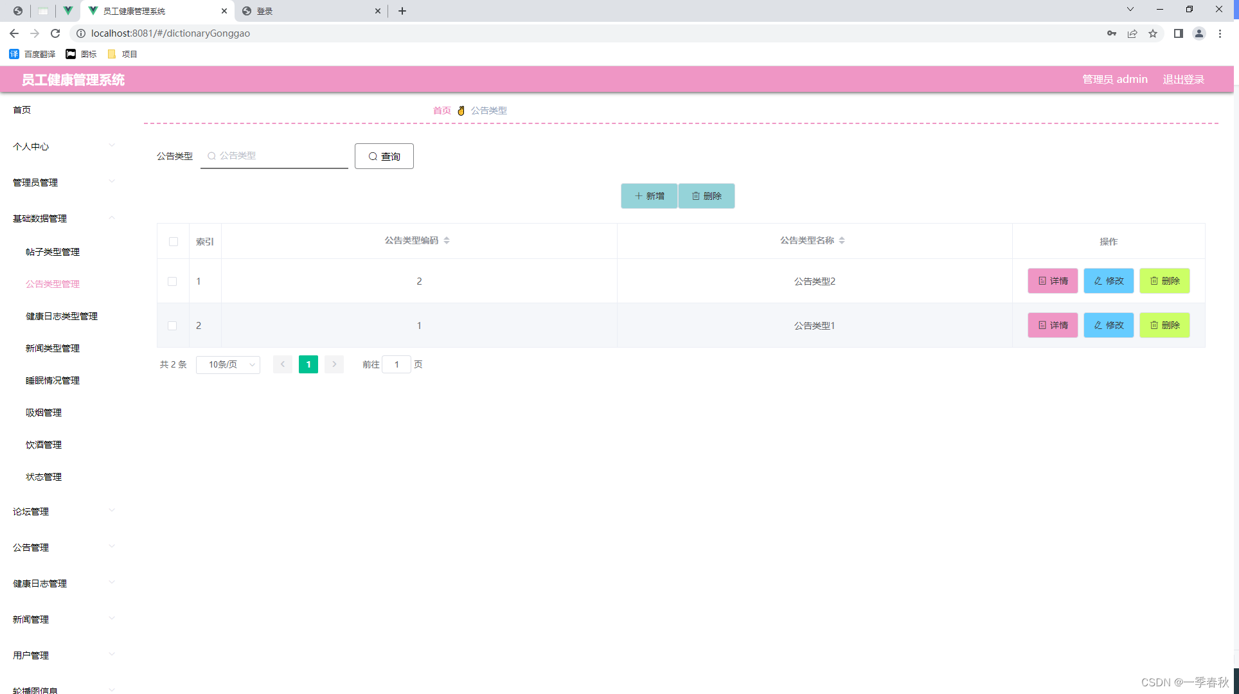Open the 10条/页 page size dropdown
Screen dimensions: 1239x694
click(x=227, y=364)
